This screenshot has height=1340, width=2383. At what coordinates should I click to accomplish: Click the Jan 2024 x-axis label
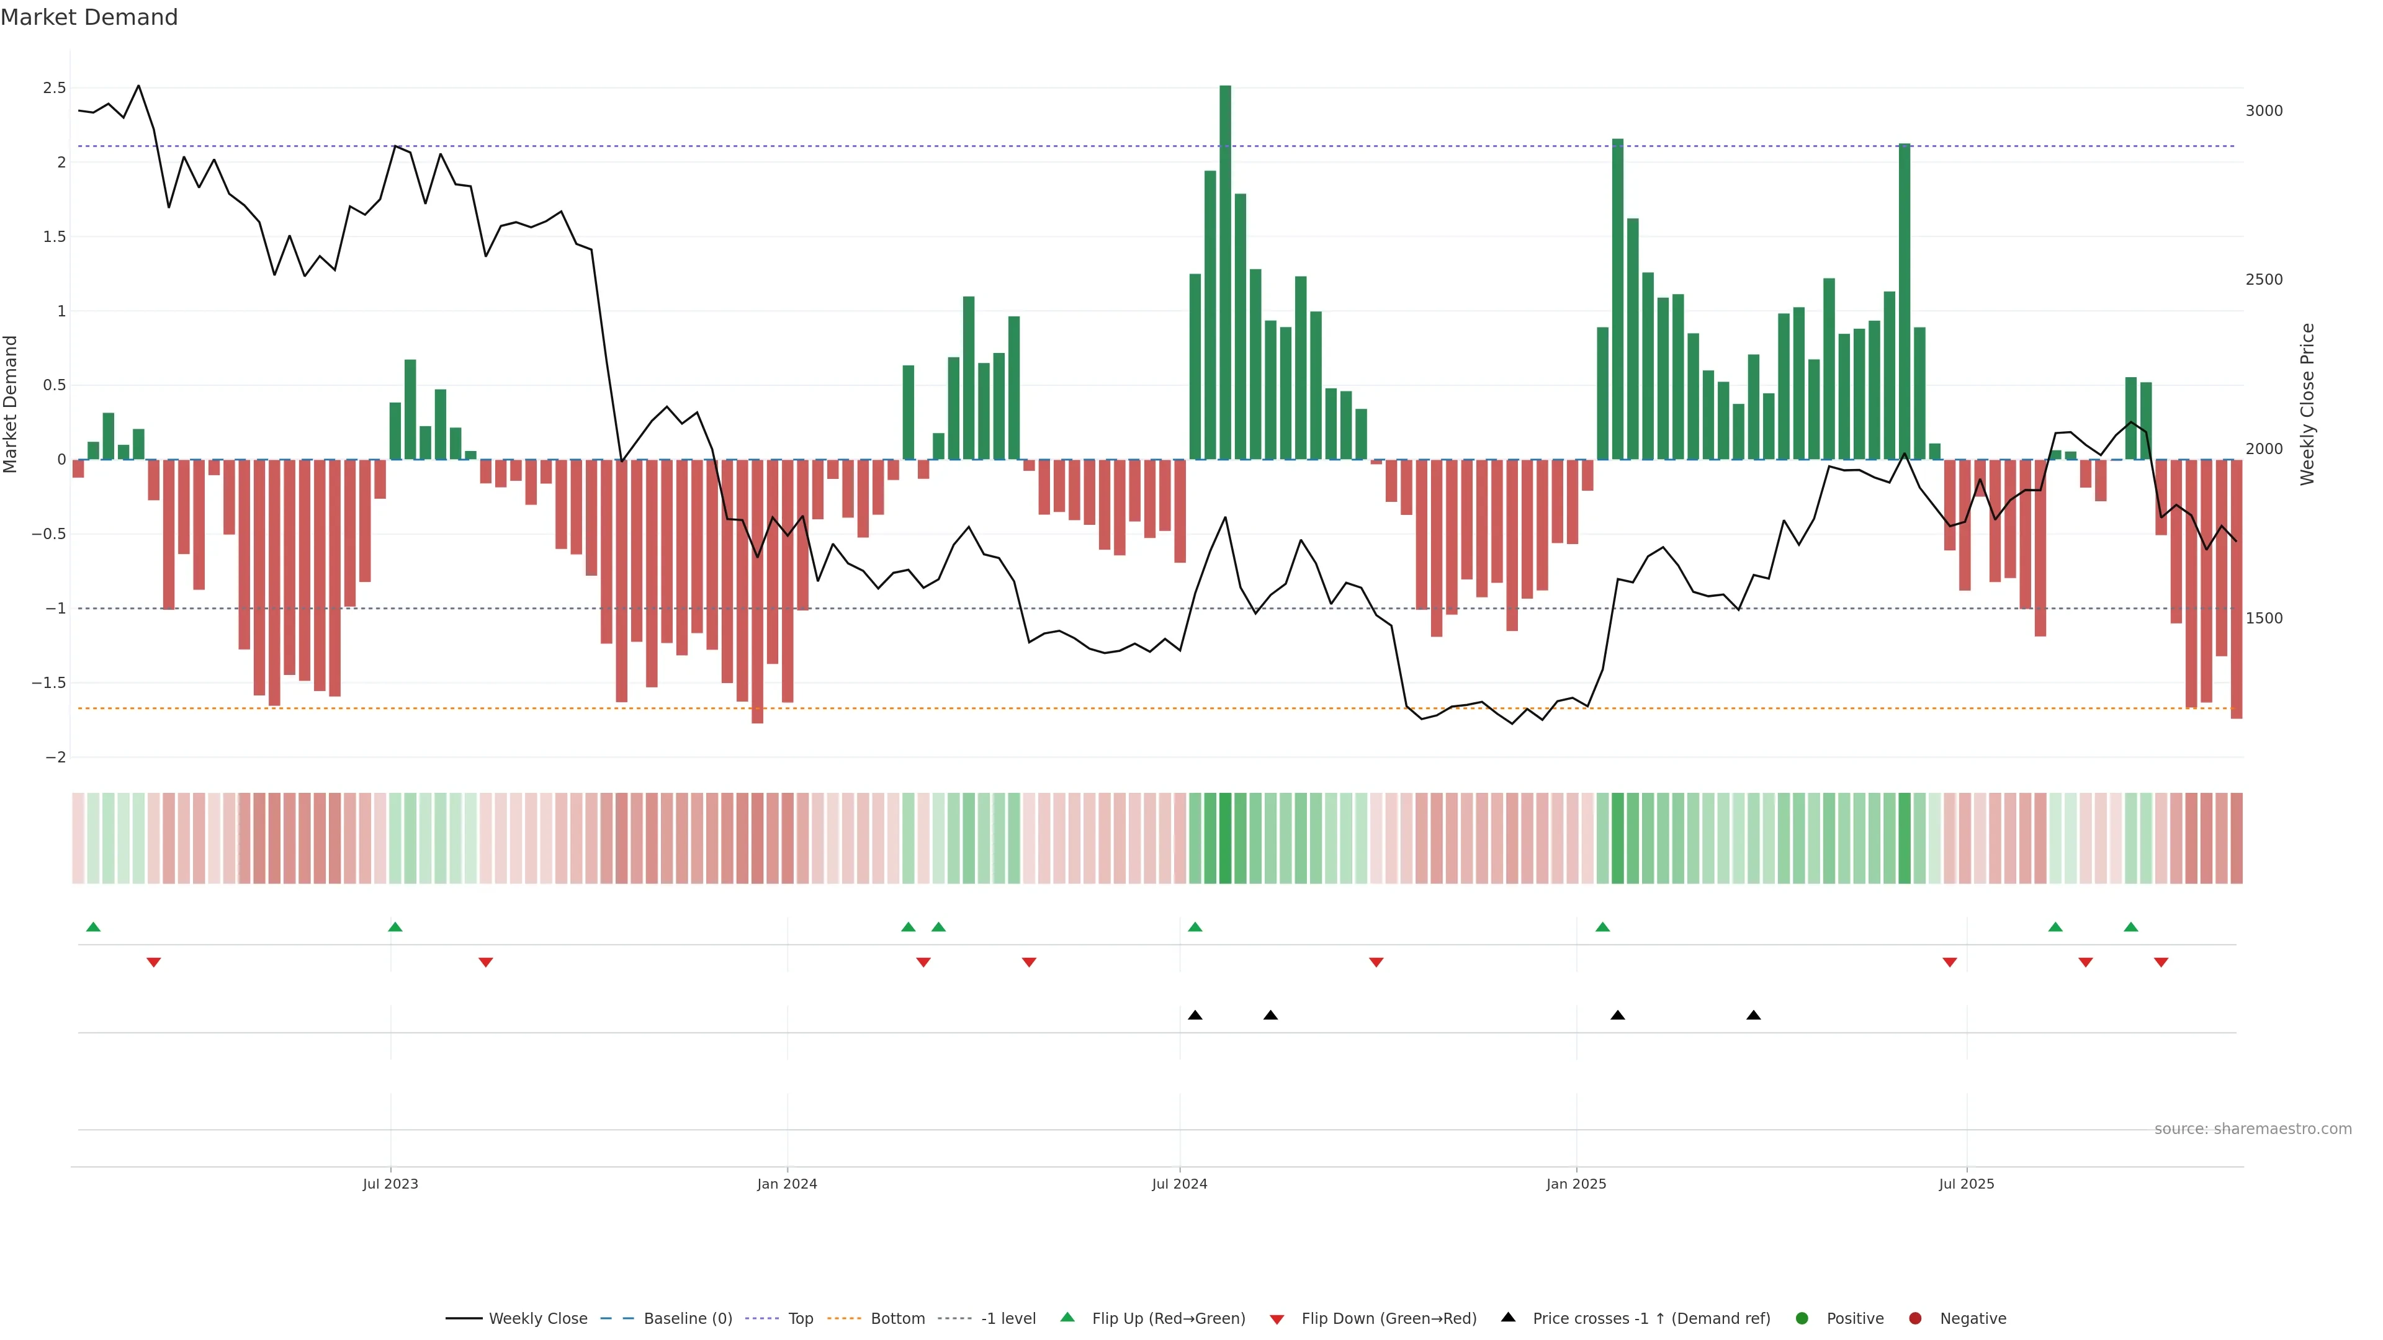pos(786,1184)
